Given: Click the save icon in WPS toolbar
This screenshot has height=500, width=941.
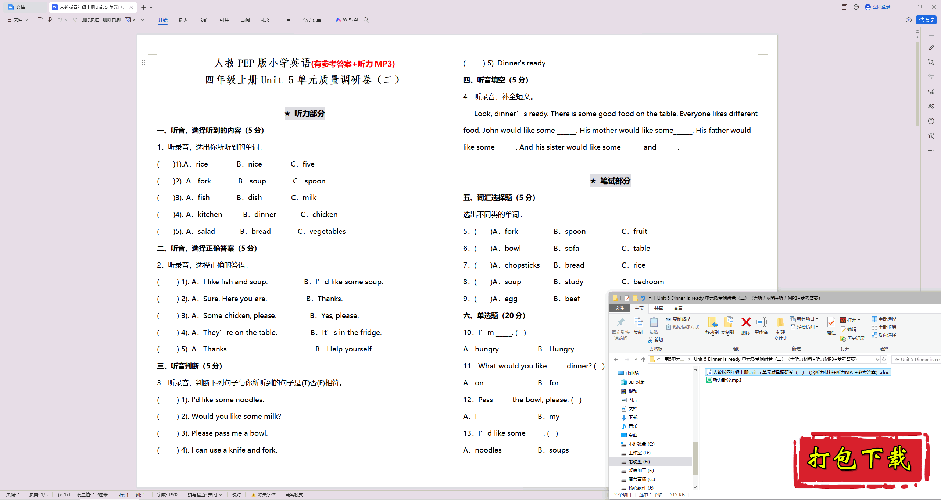Looking at the screenshot, I should (40, 20).
